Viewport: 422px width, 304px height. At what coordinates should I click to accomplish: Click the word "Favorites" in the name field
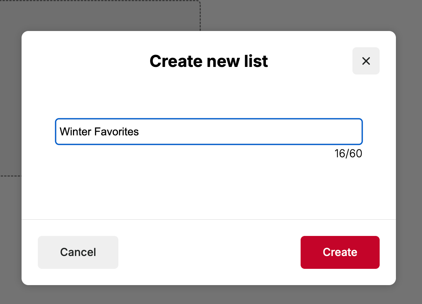pos(116,132)
